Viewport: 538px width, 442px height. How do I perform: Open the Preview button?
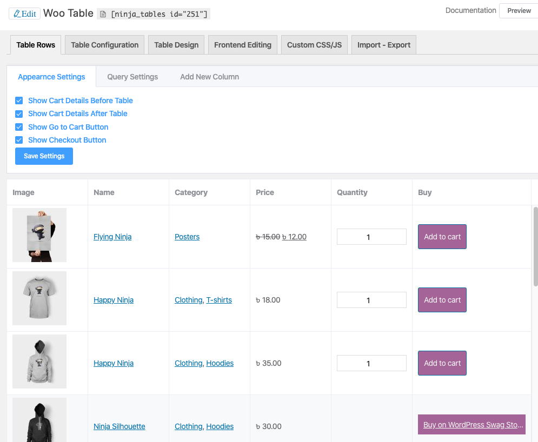click(x=519, y=11)
